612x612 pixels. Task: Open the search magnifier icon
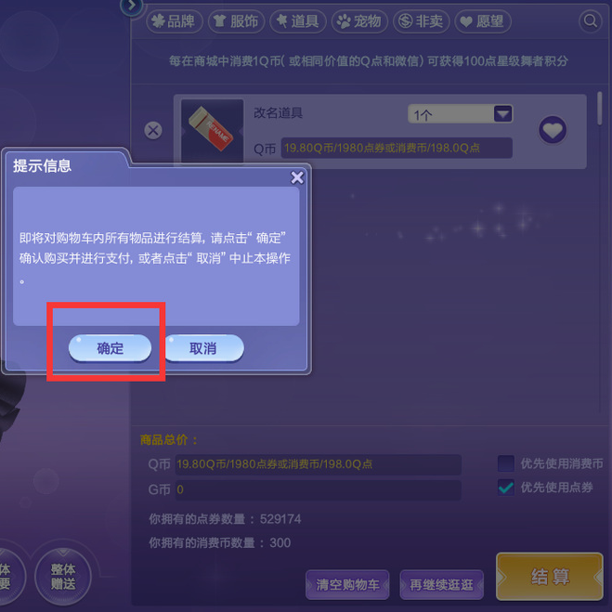point(590,20)
